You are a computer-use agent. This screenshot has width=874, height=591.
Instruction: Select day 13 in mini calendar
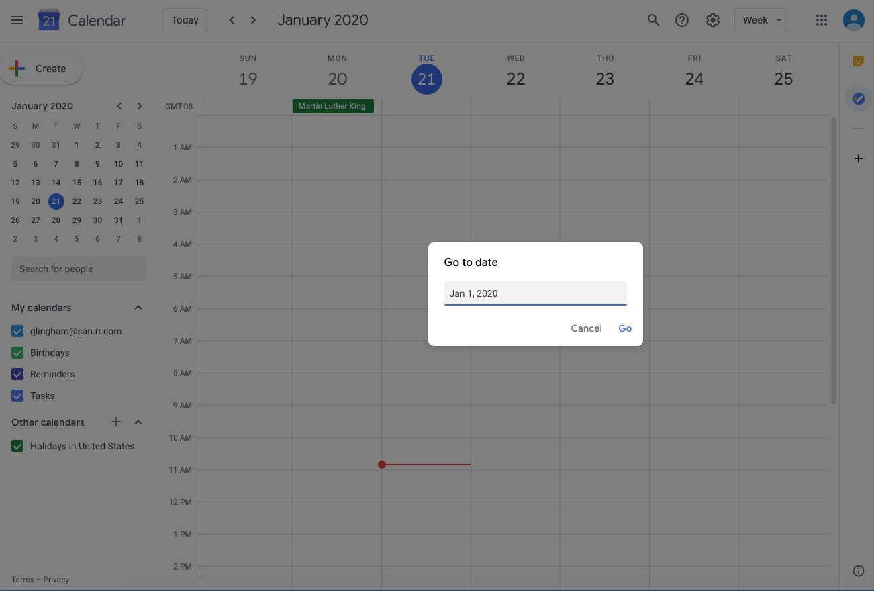click(36, 183)
